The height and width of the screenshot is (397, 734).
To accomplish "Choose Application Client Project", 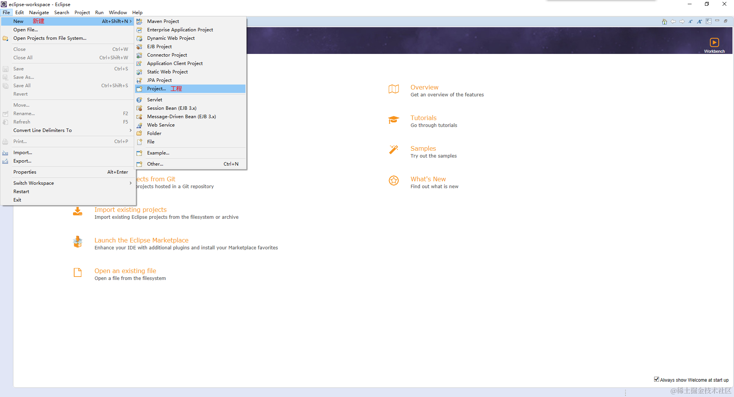I will pyautogui.click(x=190, y=63).
